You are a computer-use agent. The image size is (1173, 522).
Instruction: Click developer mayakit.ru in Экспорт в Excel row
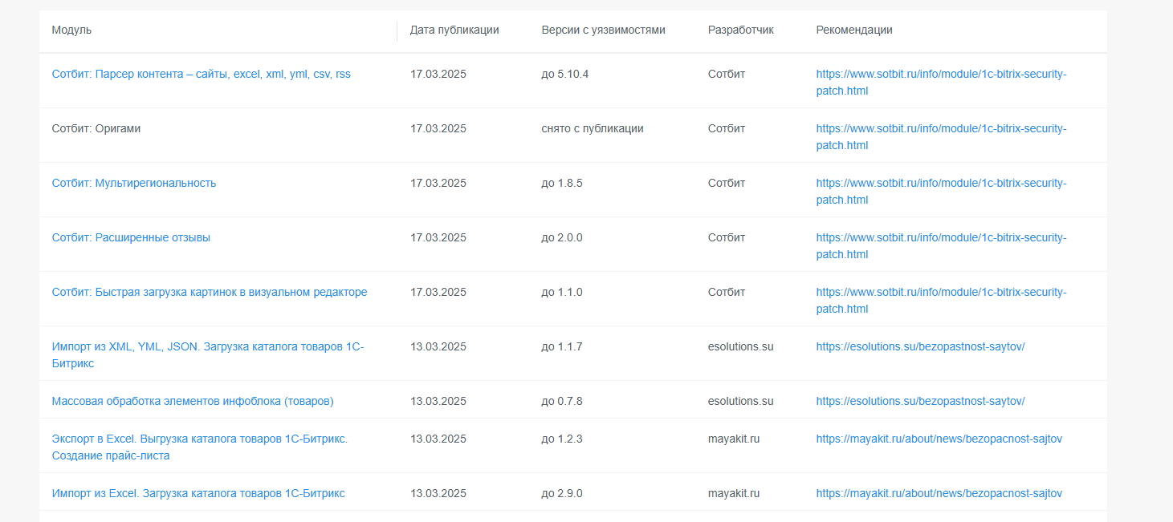(734, 439)
